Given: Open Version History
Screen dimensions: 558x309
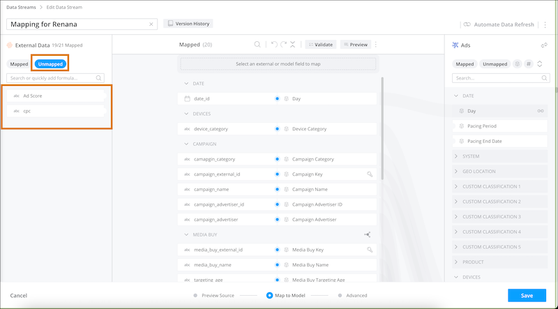Looking at the screenshot, I should tap(188, 24).
